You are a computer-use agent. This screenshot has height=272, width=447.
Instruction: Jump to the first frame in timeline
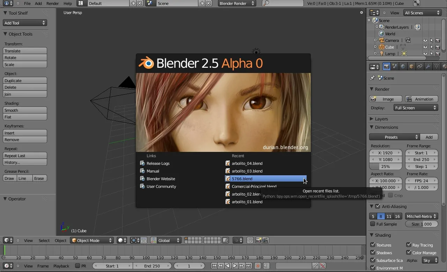click(x=214, y=266)
